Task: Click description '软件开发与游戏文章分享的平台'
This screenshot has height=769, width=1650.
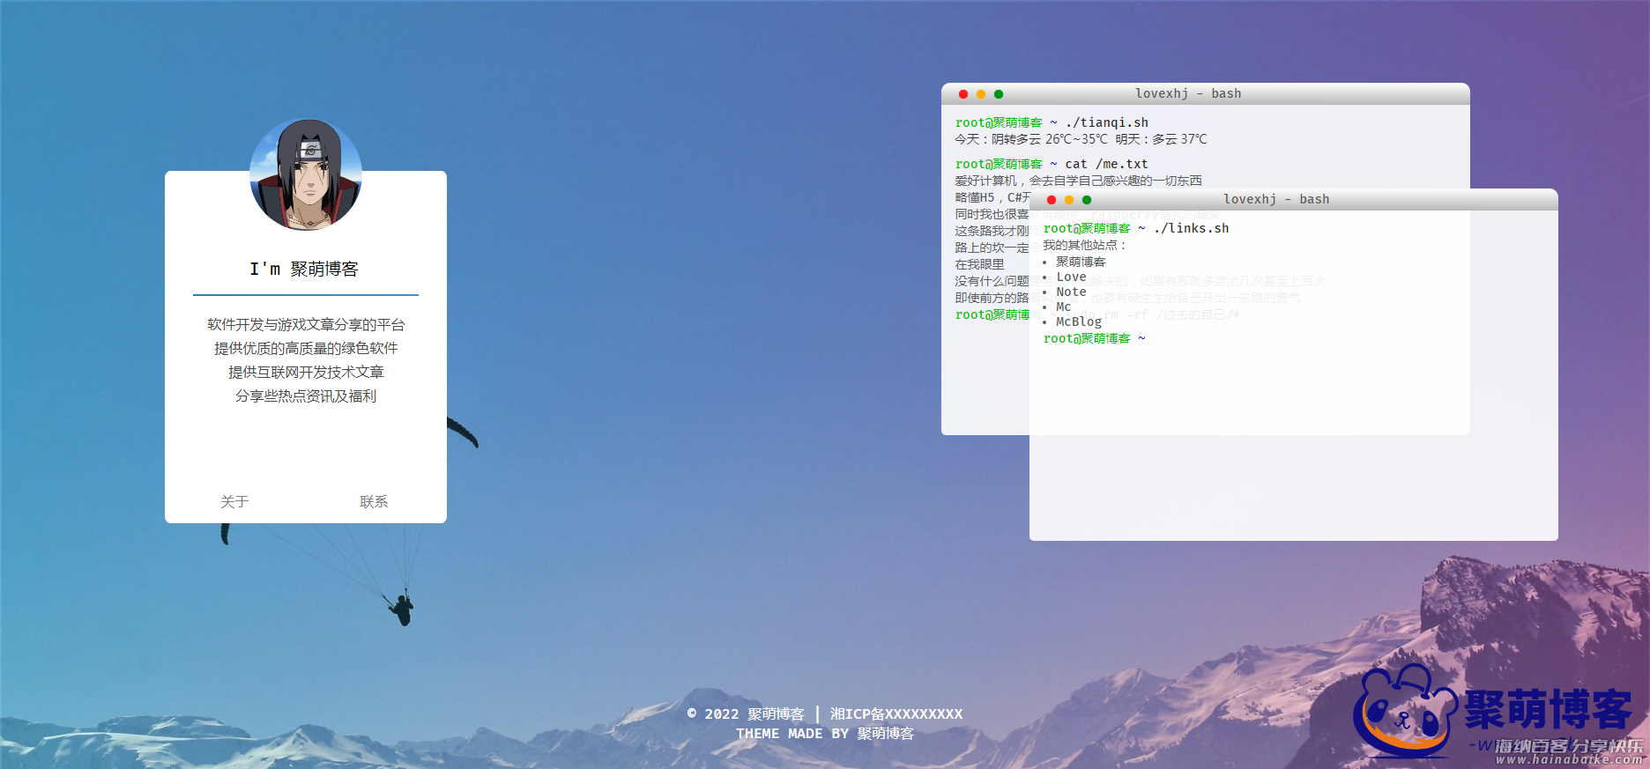Action: (x=306, y=325)
